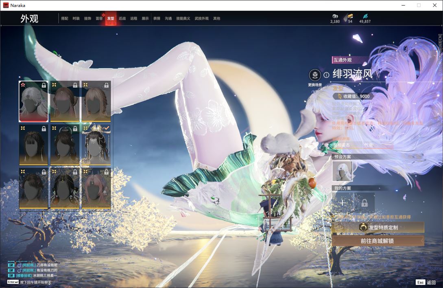This screenshot has height=288, width=443.
Task: Click the red star badge on first hairstyle
Action: [23, 85]
